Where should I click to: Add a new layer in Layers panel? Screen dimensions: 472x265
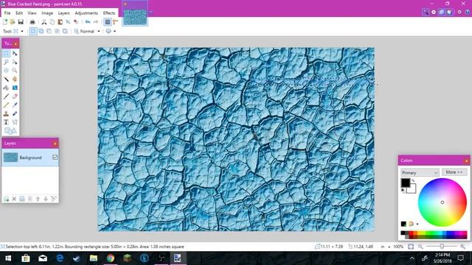point(6,199)
